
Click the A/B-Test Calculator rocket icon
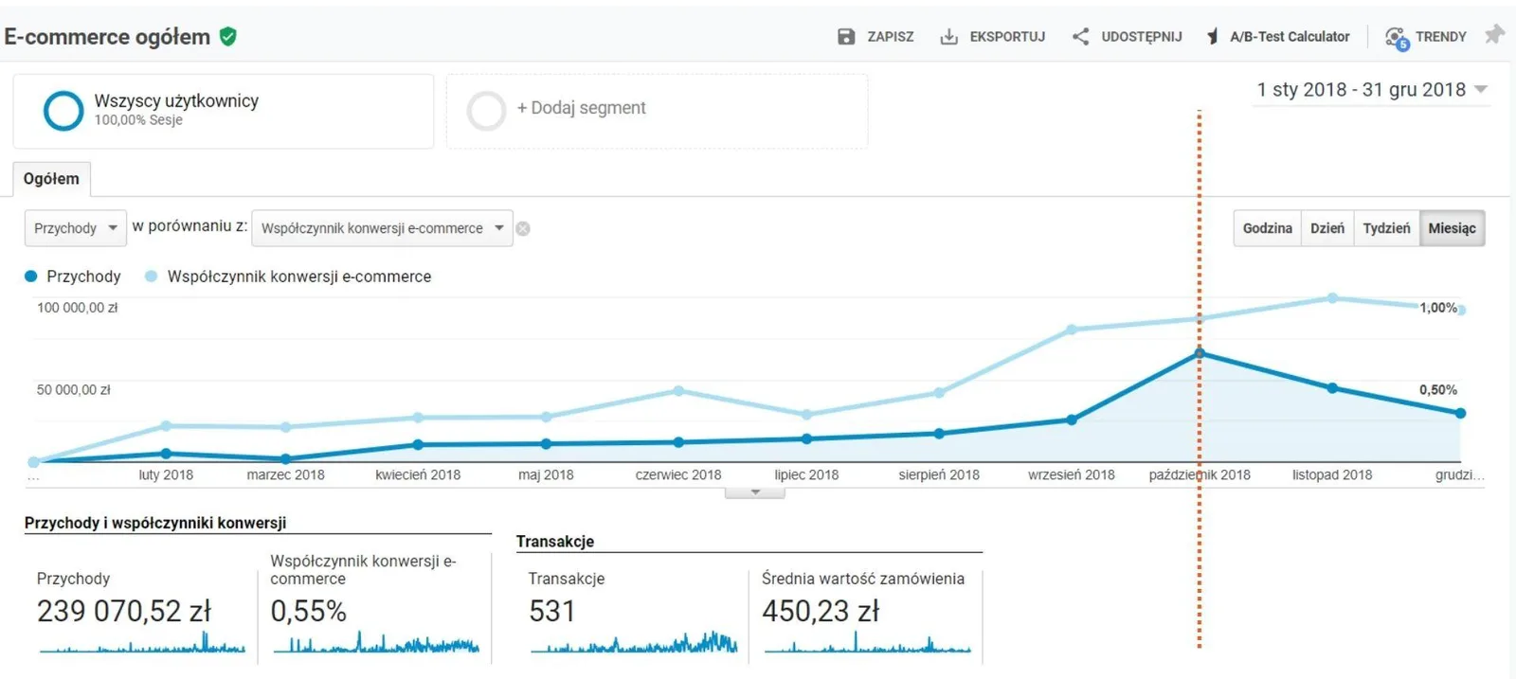(1212, 37)
